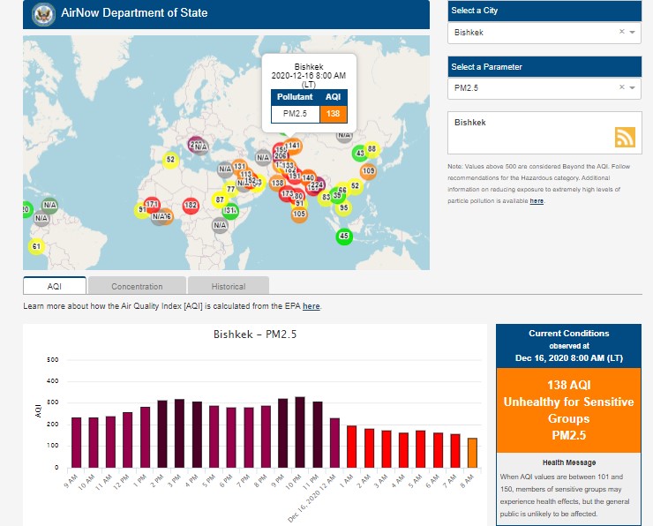Click the yellow 61 AQI map marker
Image resolution: width=653 pixels, height=526 pixels.
36,246
